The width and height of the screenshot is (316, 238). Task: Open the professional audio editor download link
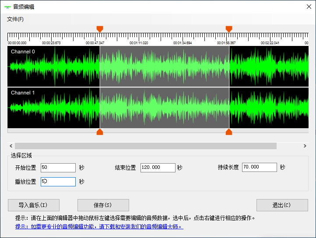(x=99, y=227)
